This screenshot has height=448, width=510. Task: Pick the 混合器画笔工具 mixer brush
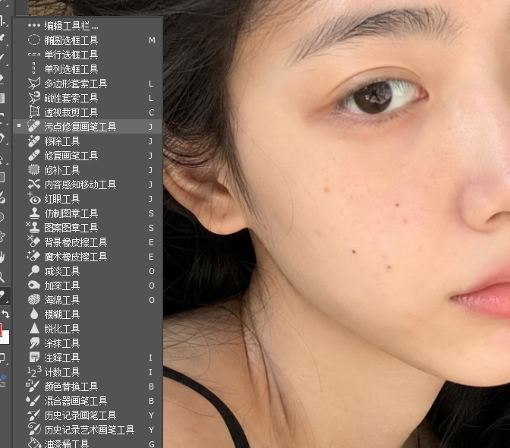(87, 401)
